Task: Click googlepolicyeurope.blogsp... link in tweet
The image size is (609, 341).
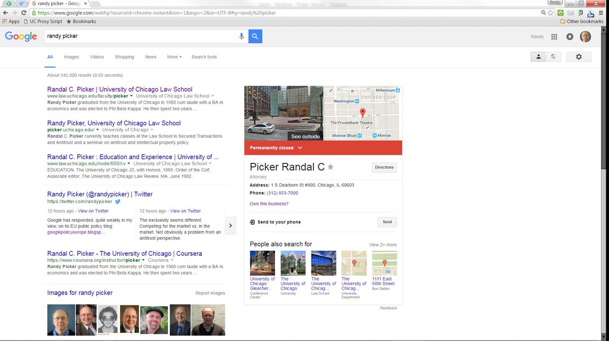Action: pos(76,232)
